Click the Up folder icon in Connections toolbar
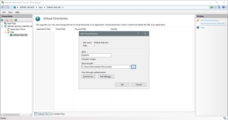Viewport: 228px width, 120px height. click(11, 20)
